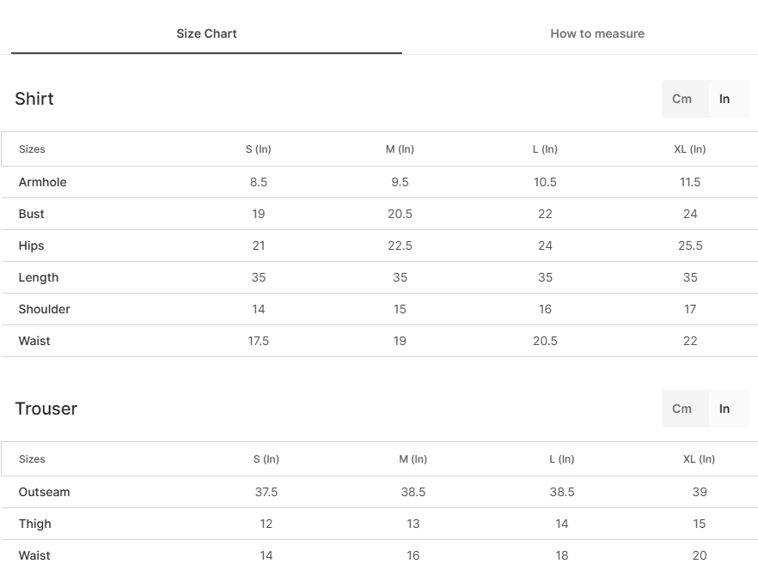Select the Outseam row label
The width and height of the screenshot is (758, 570).
point(45,492)
